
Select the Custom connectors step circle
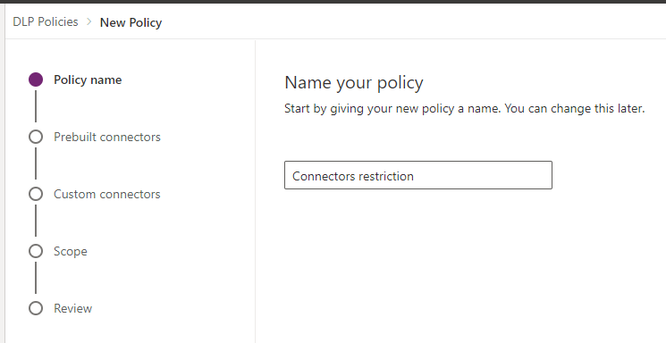click(36, 194)
